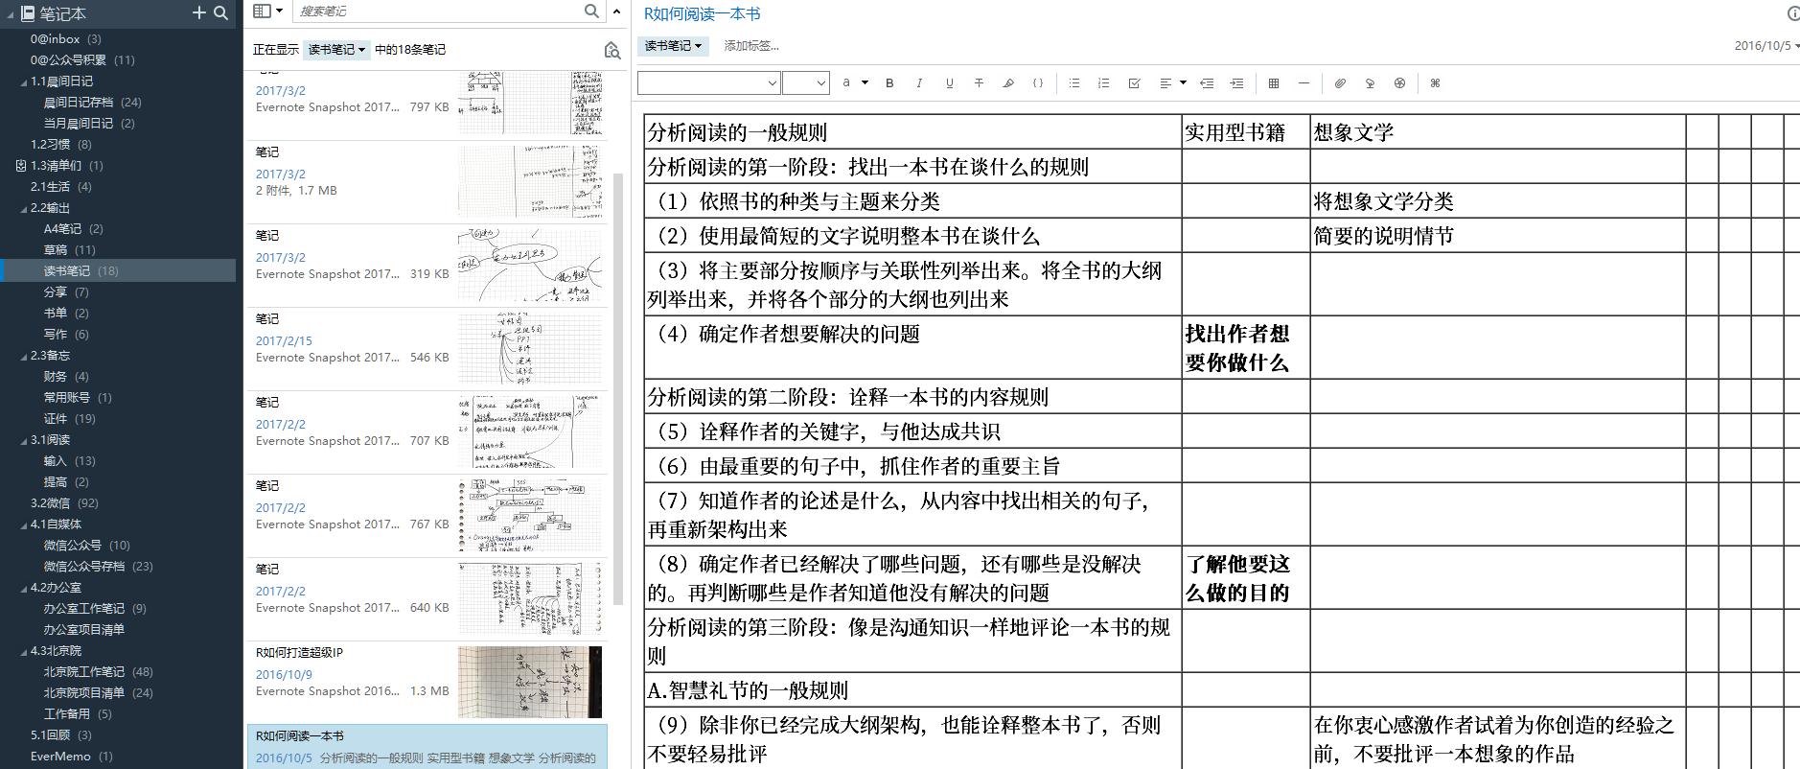Click the notebook search magnifier in the sidebar header
1800x769 pixels.
point(221,12)
